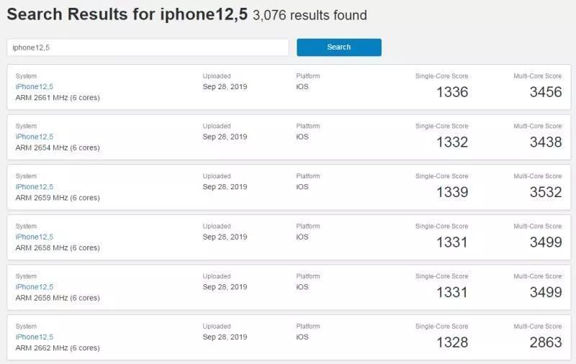Click the multi-core score 3532
This screenshot has width=576, height=364.
[545, 192]
